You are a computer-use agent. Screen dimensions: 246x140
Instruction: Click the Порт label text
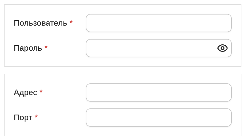tap(23, 118)
